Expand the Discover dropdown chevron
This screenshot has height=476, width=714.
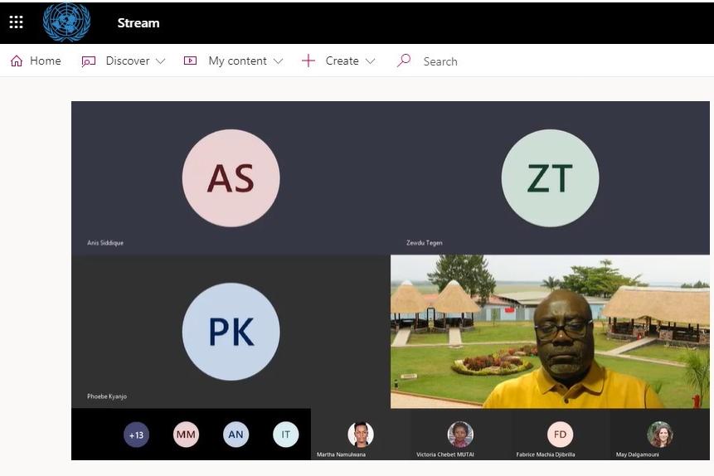coord(161,61)
